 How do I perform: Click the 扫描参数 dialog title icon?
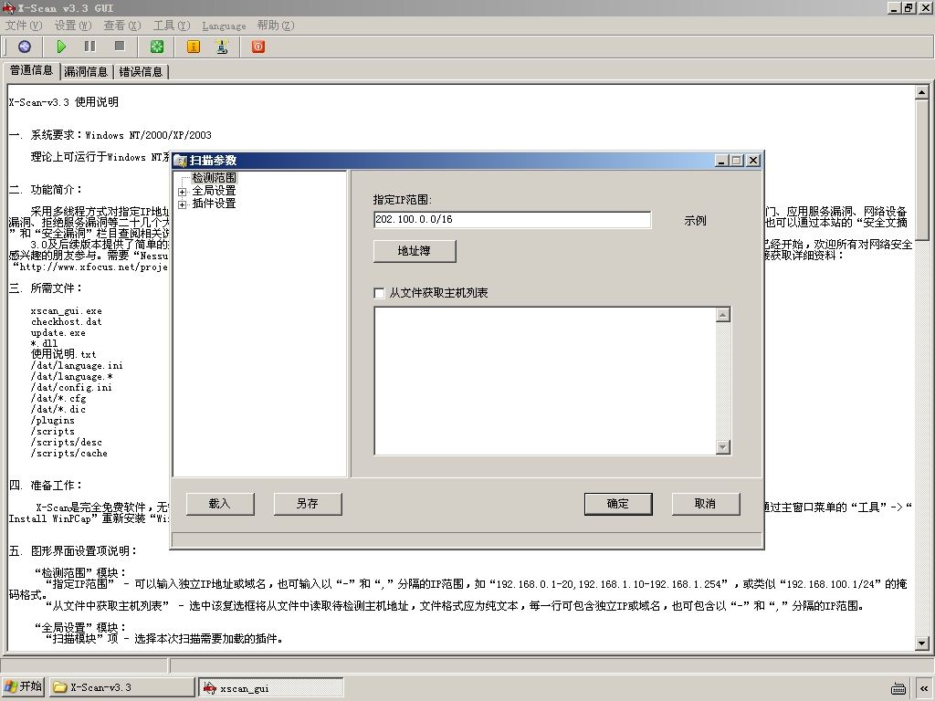tap(181, 161)
